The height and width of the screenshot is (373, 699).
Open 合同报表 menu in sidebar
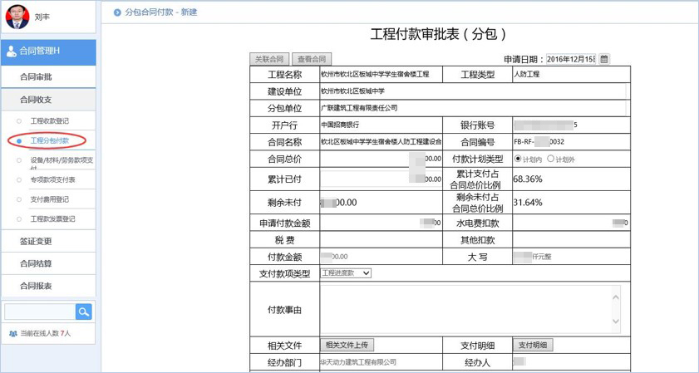(x=36, y=286)
